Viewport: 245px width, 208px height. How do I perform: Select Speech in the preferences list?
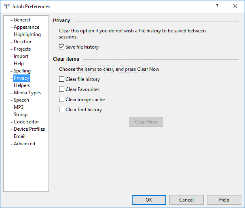[x=21, y=100]
